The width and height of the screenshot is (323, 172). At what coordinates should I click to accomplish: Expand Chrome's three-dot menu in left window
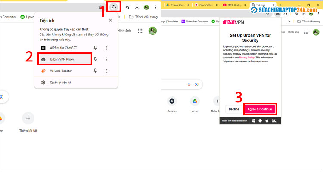click(155, 7)
